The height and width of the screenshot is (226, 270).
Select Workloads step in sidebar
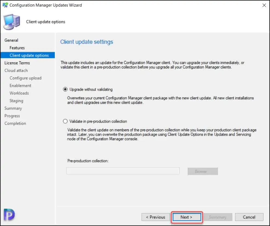click(x=19, y=93)
